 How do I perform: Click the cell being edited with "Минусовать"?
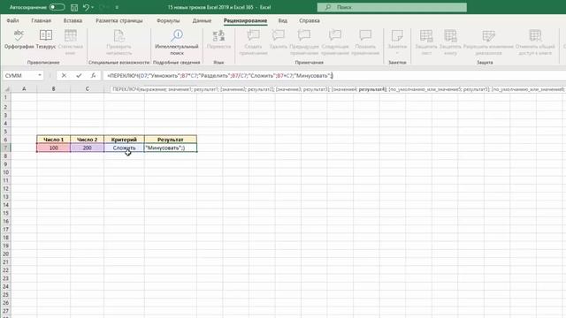coord(171,148)
